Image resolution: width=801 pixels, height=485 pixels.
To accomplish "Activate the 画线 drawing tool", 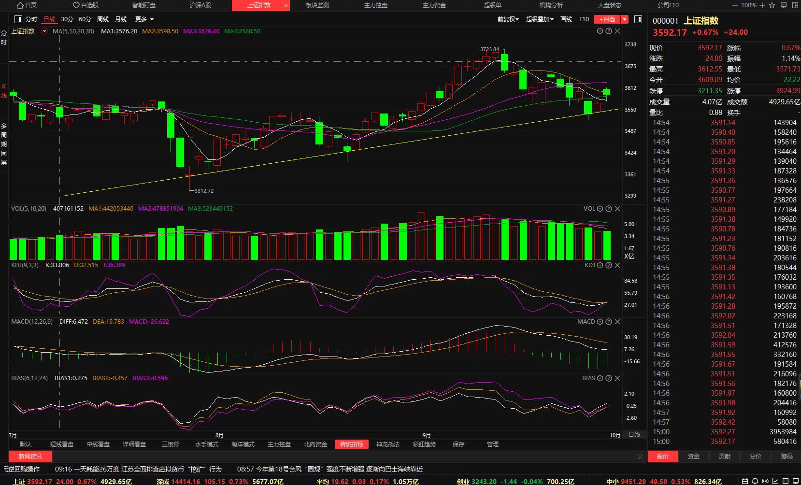I will (566, 19).
